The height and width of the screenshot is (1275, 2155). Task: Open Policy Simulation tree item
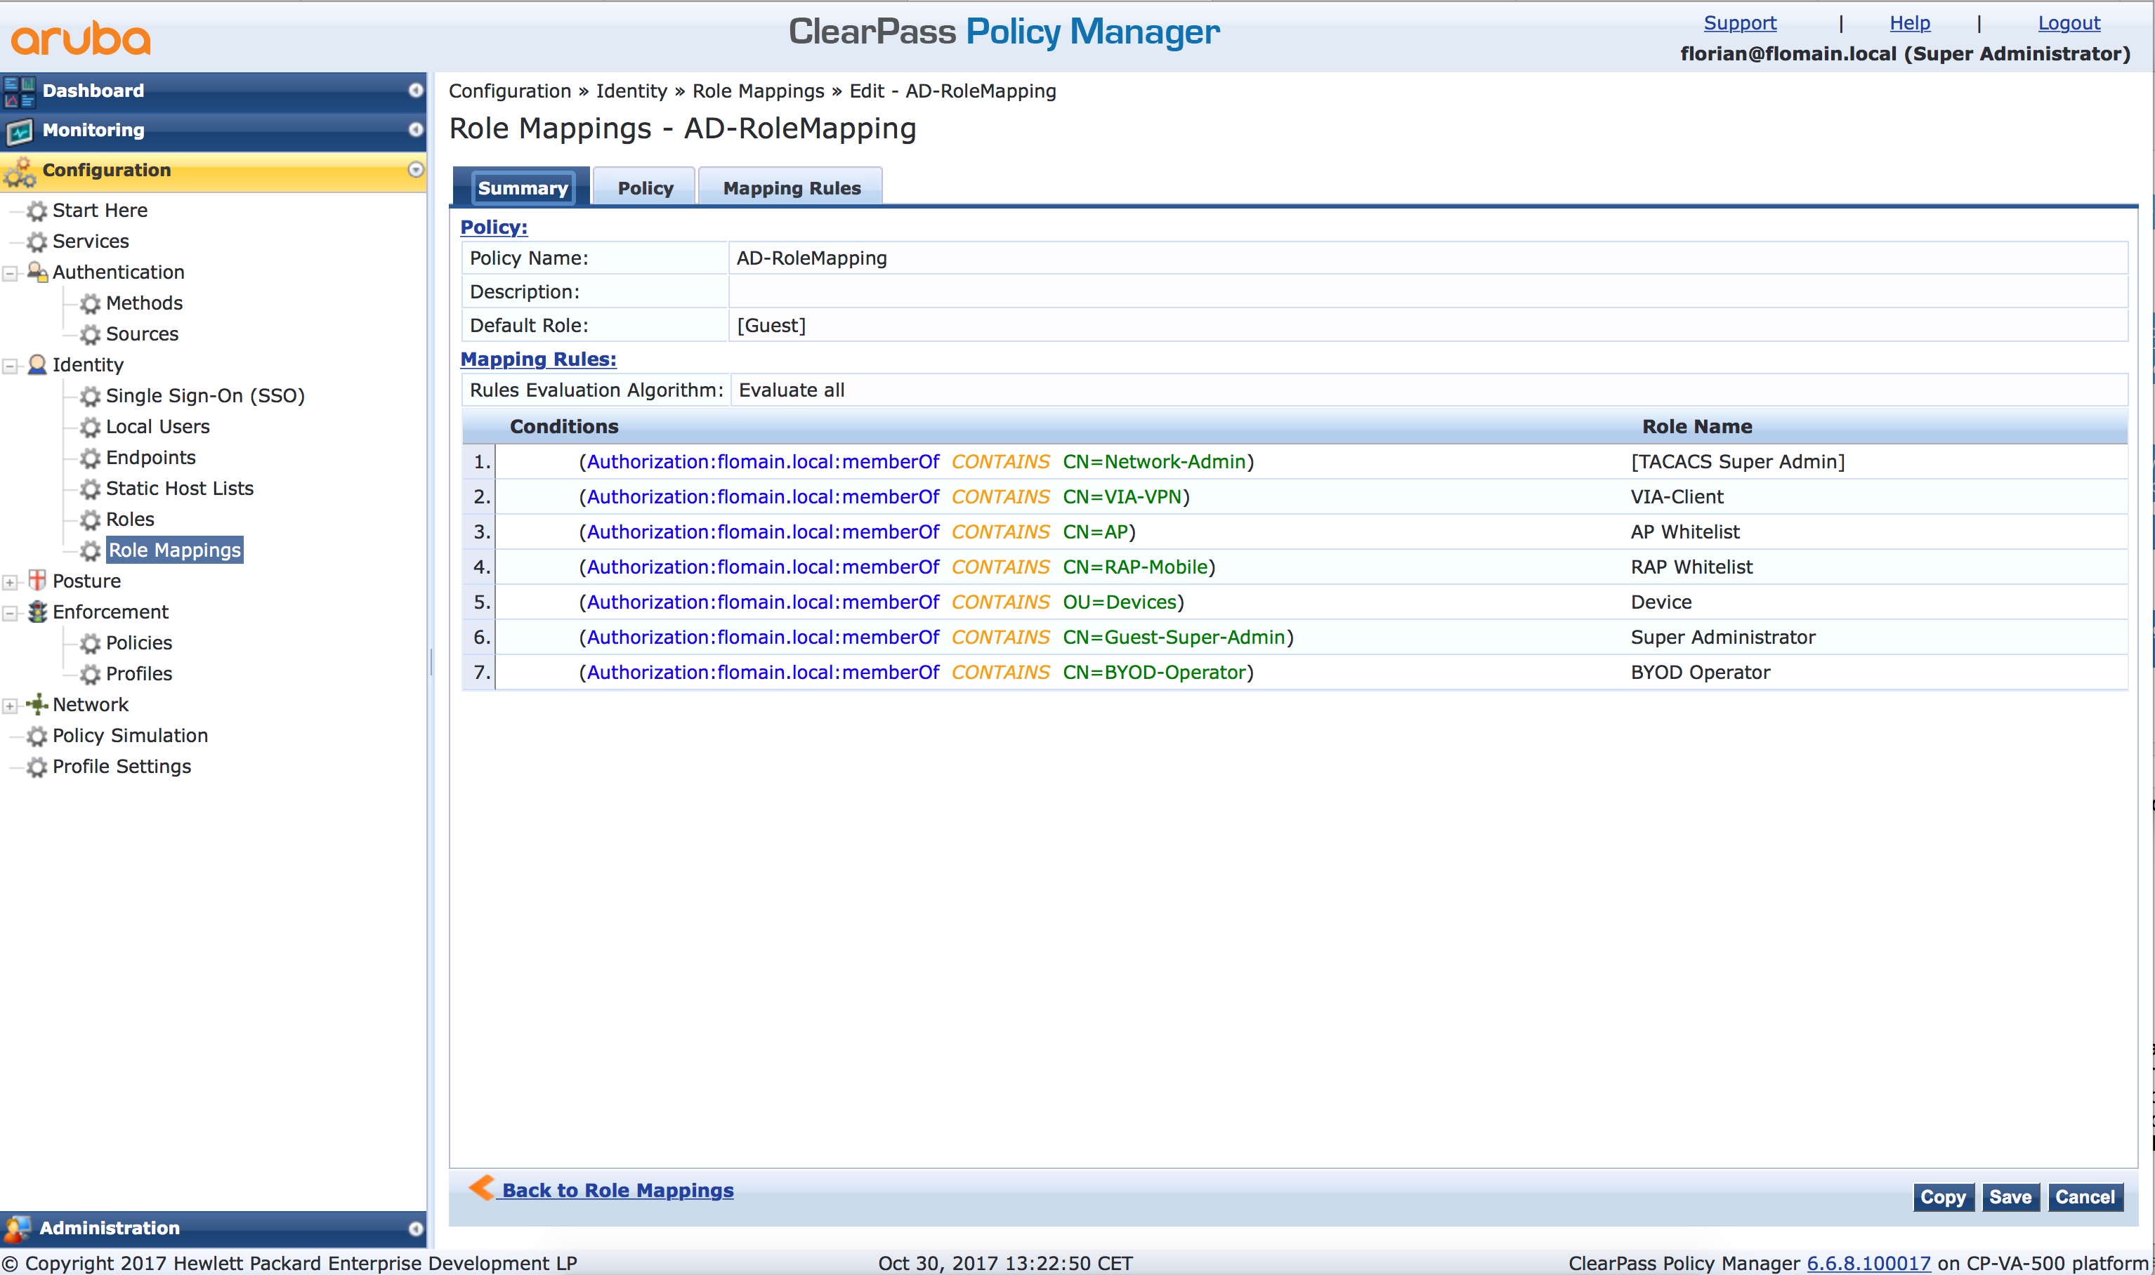(130, 736)
